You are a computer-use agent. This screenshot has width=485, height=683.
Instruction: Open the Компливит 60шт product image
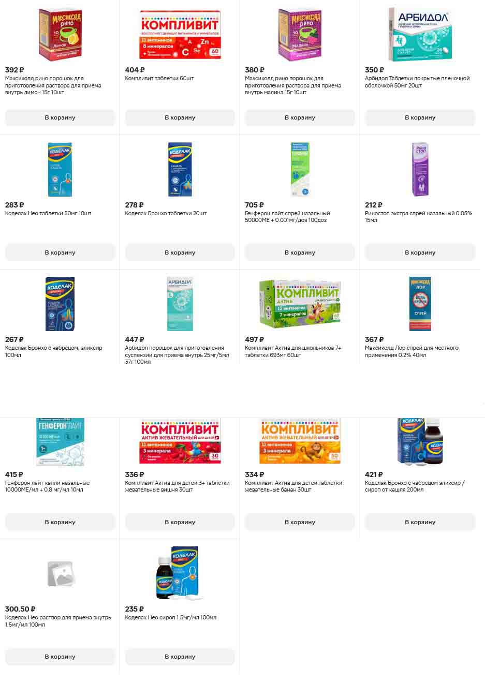[180, 35]
